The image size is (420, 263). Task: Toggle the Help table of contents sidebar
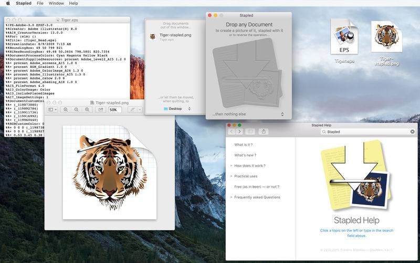pyautogui.click(x=250, y=131)
